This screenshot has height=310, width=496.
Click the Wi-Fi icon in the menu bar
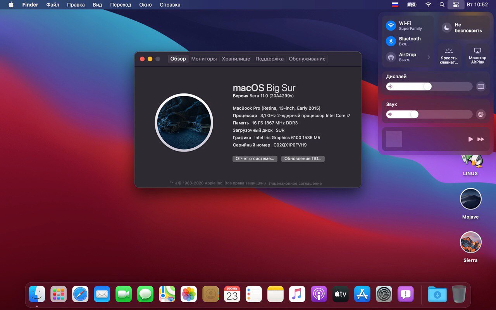(428, 5)
